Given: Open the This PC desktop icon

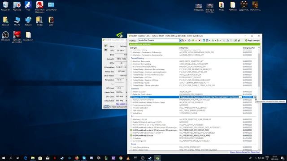Looking at the screenshot, I should click(x=17, y=21).
